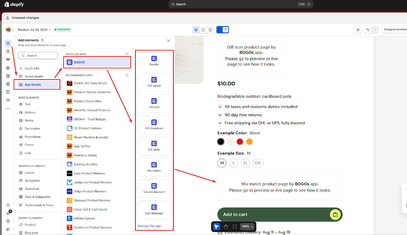Toggle the interactive mode switch
Image resolution: width=407 pixels, height=235 pixels.
pos(223,30)
